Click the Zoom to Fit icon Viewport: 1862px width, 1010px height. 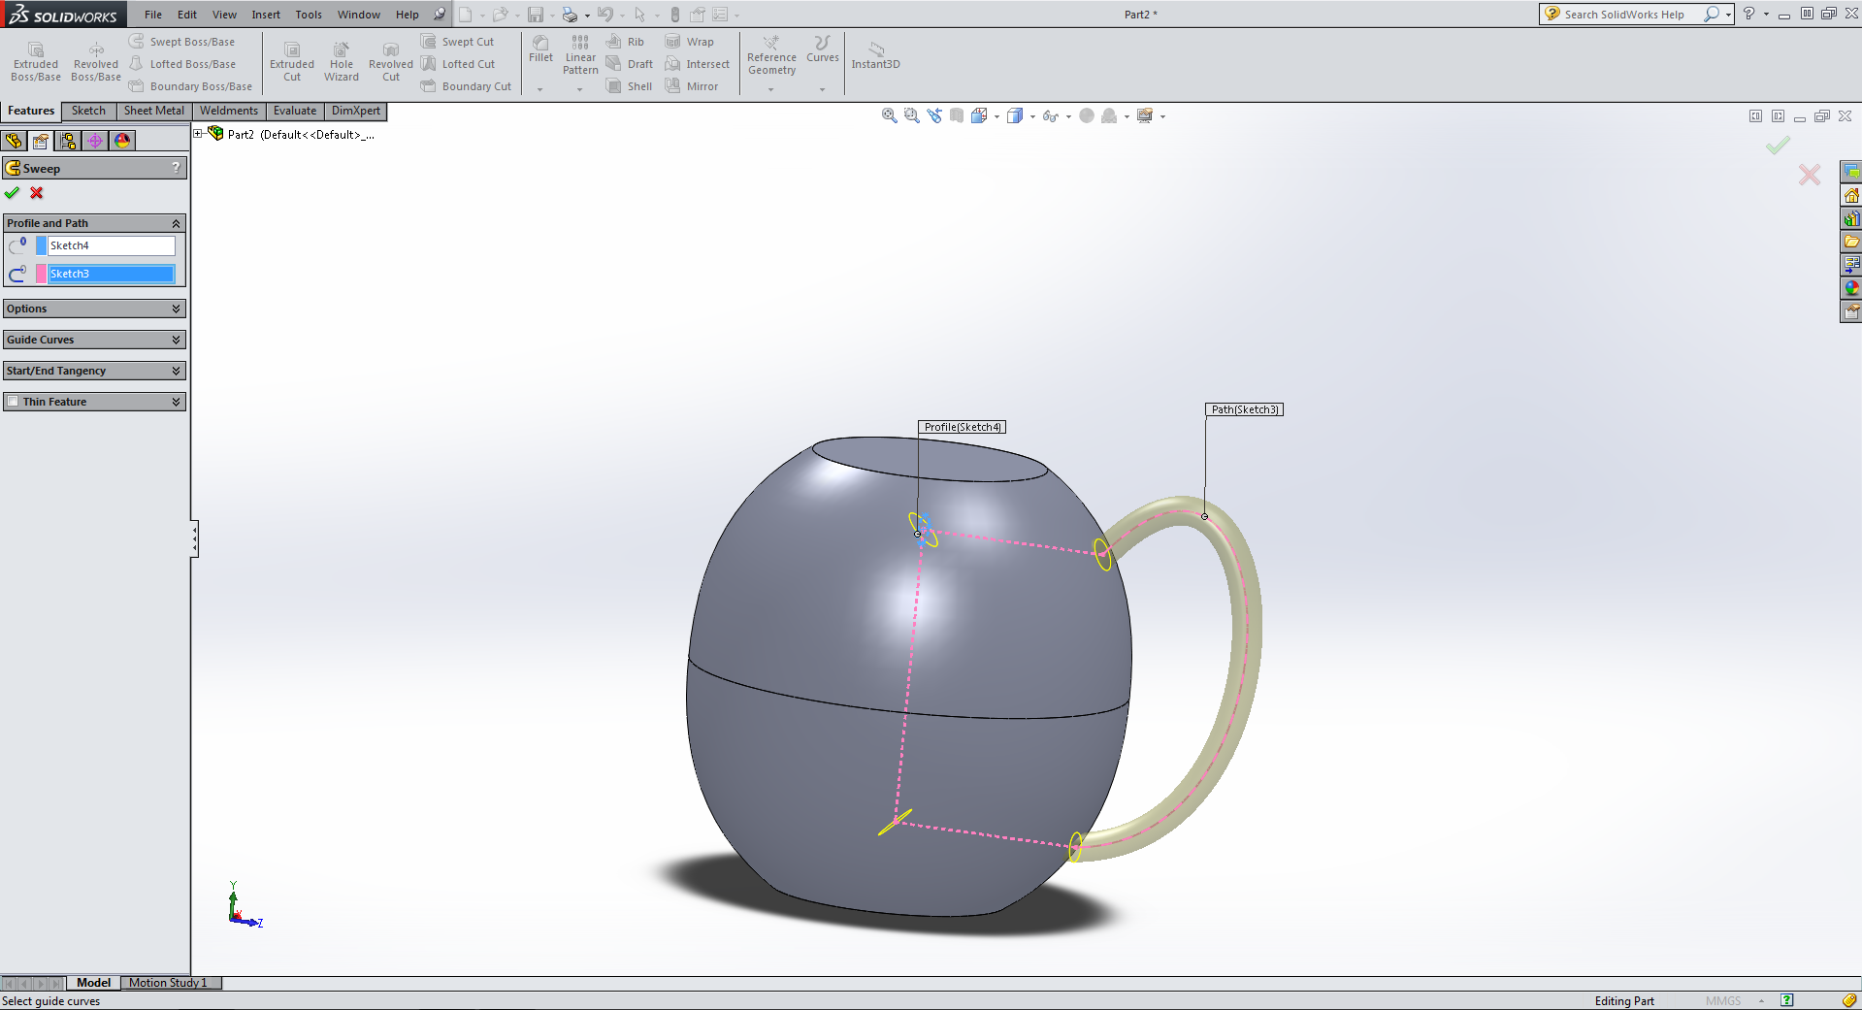point(889,115)
